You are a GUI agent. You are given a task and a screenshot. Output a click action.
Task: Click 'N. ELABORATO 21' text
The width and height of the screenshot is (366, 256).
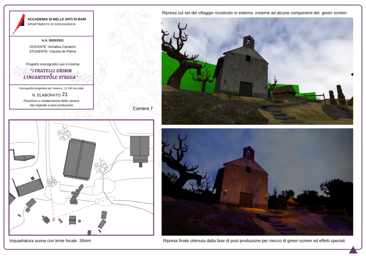pos(50,95)
